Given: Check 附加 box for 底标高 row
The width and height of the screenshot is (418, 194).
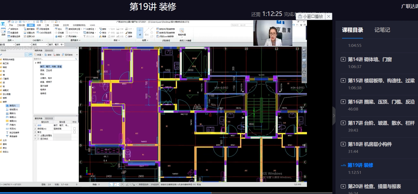Looking at the screenshot, I should click(75, 129).
